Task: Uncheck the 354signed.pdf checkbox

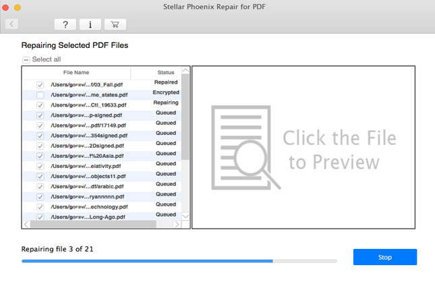Action: coord(40,136)
